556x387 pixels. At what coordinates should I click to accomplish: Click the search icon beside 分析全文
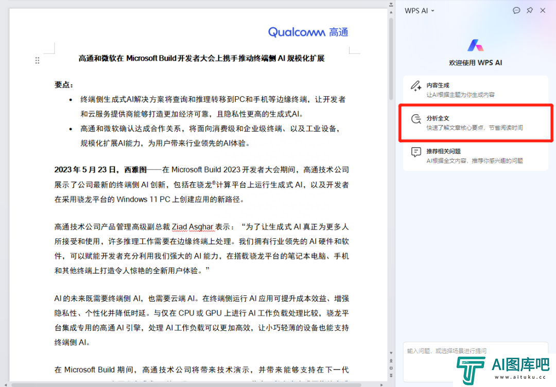416,119
